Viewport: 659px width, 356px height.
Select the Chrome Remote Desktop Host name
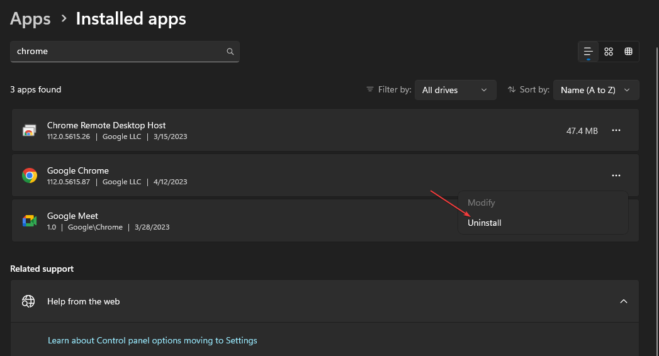point(106,125)
